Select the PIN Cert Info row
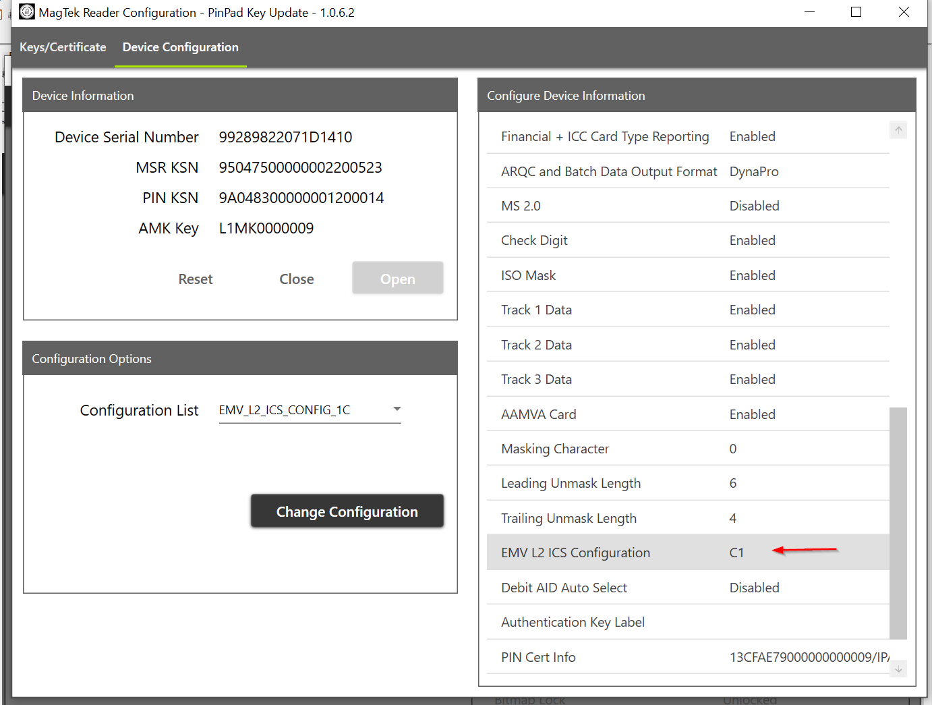Screen dimensions: 932x705 point(688,657)
